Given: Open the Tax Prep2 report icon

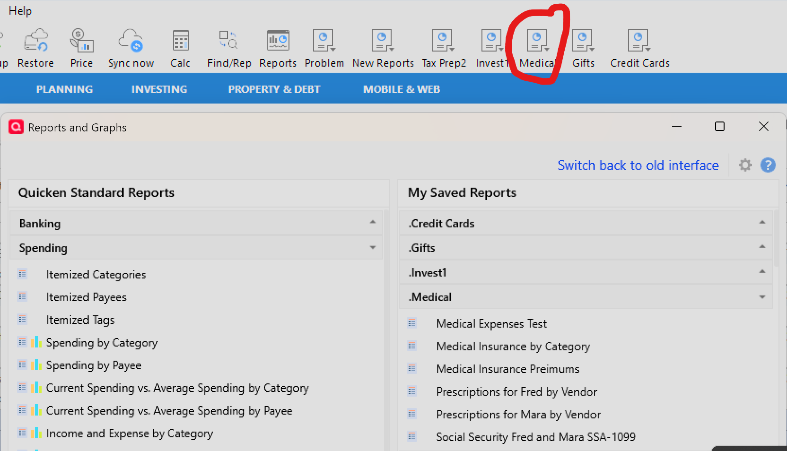Looking at the screenshot, I should tap(444, 41).
